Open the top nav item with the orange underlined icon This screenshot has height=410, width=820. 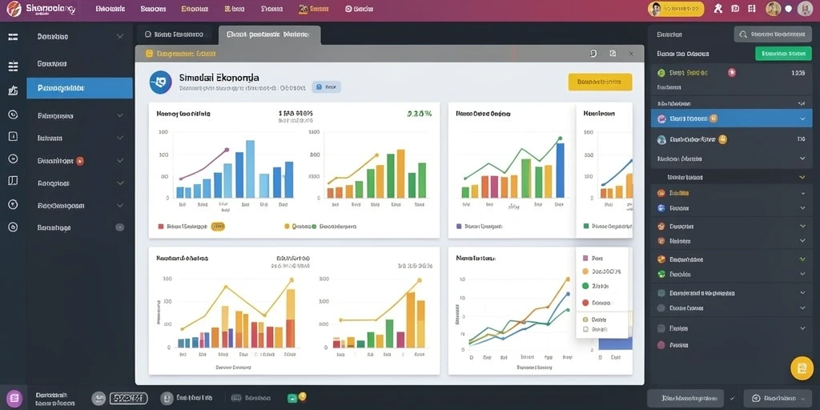314,9
